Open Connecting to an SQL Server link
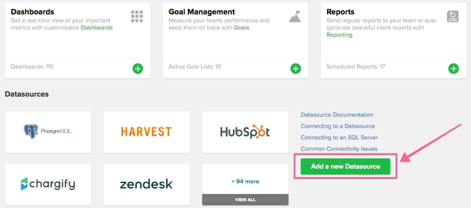471x208 pixels. click(339, 138)
